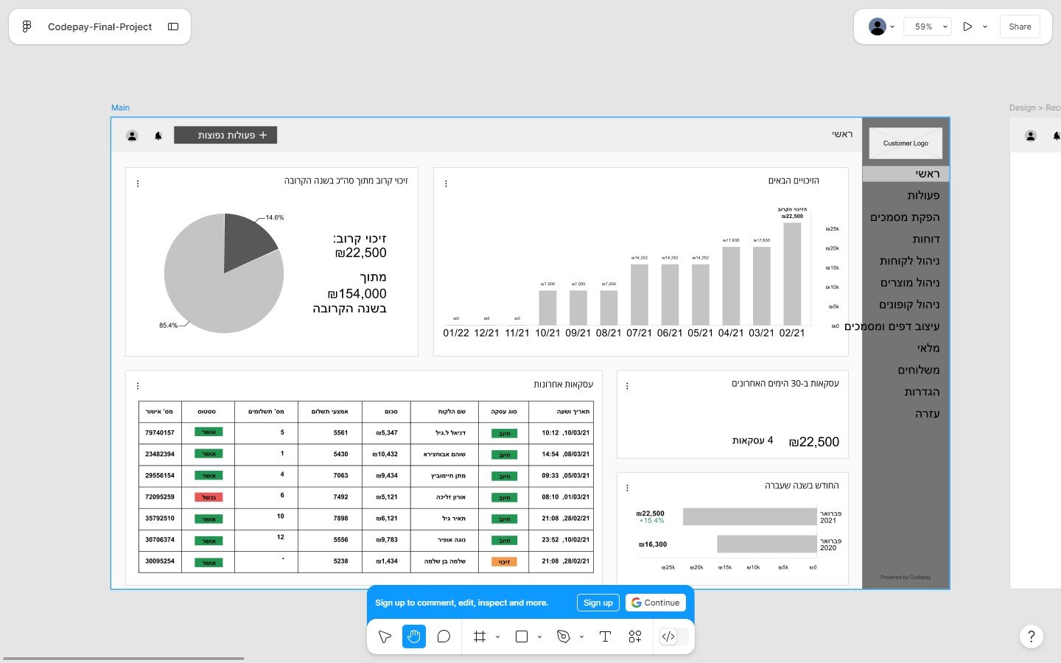Click the Share button
The image size is (1061, 663).
point(1020,27)
